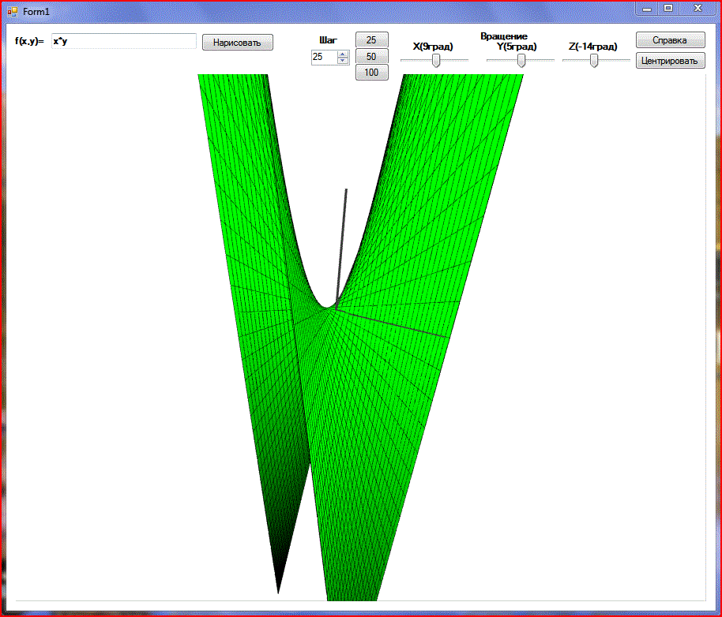Center the plot with Центрировать button

pos(670,61)
